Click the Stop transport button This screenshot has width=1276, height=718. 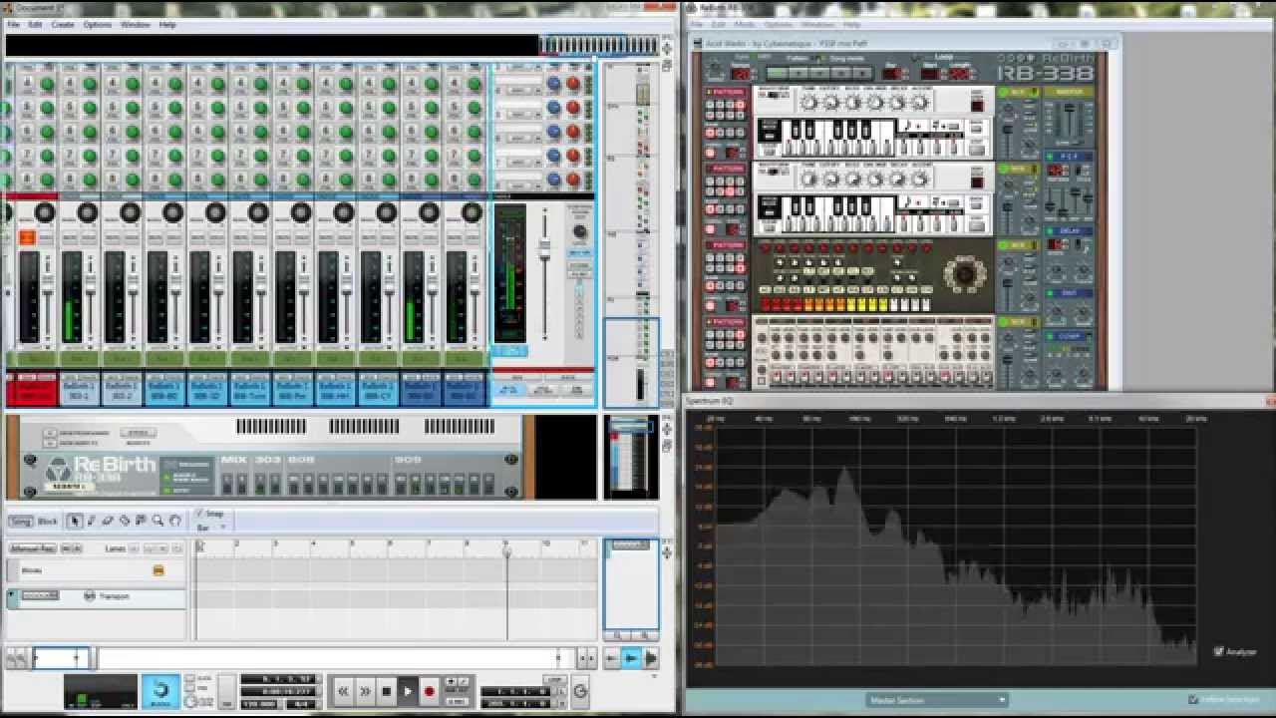(x=387, y=691)
